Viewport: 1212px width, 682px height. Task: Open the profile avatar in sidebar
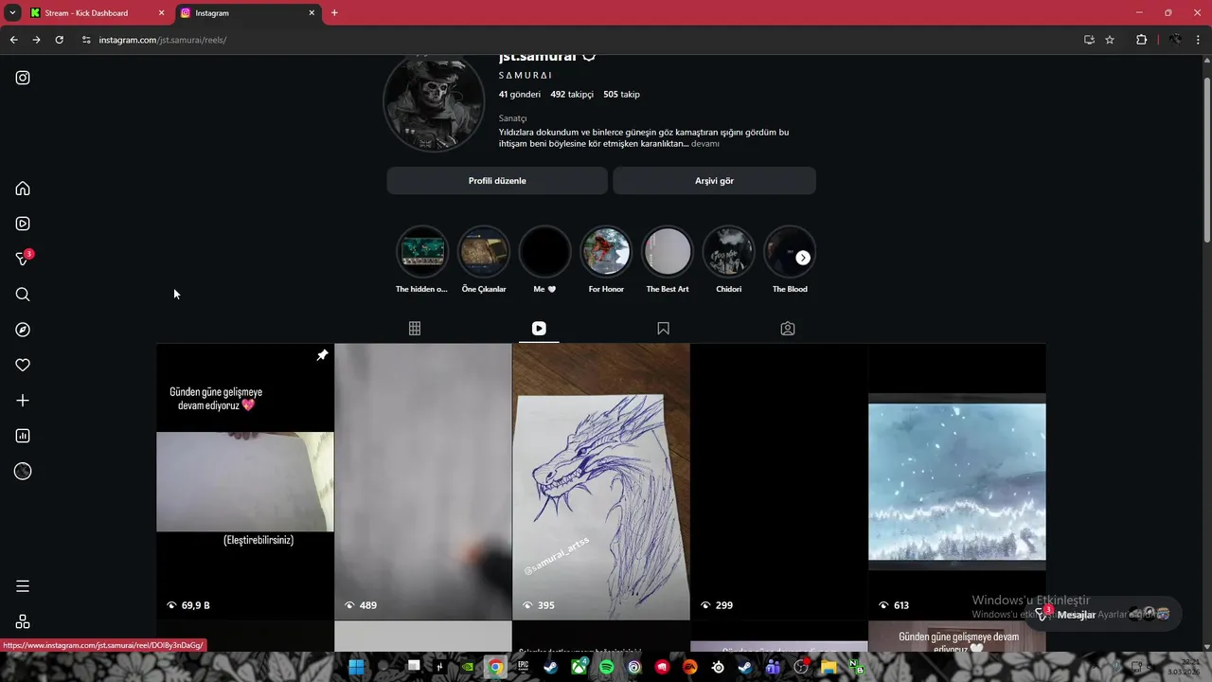point(23,472)
